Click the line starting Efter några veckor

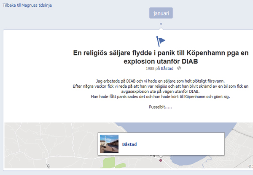click(x=161, y=86)
